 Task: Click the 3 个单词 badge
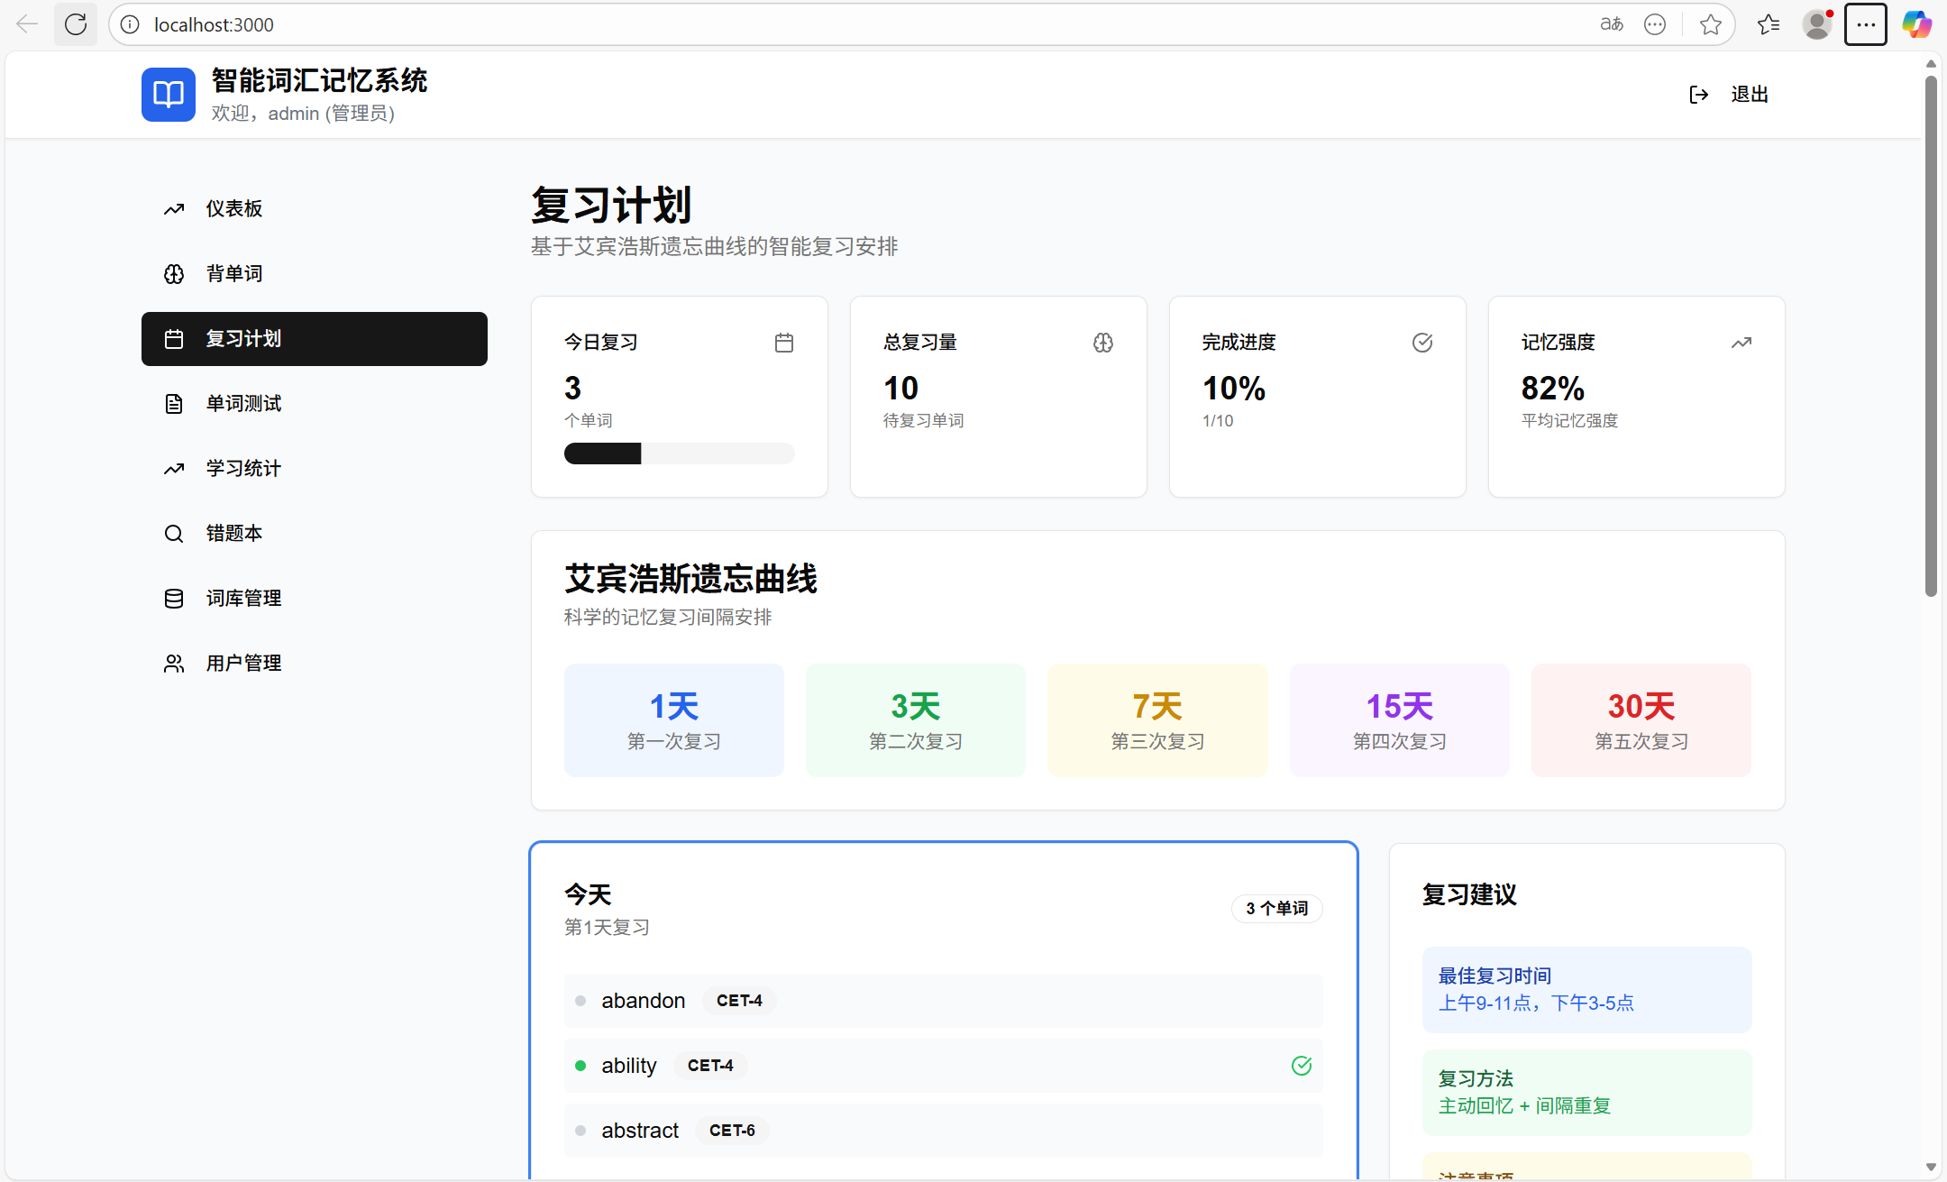coord(1276,908)
